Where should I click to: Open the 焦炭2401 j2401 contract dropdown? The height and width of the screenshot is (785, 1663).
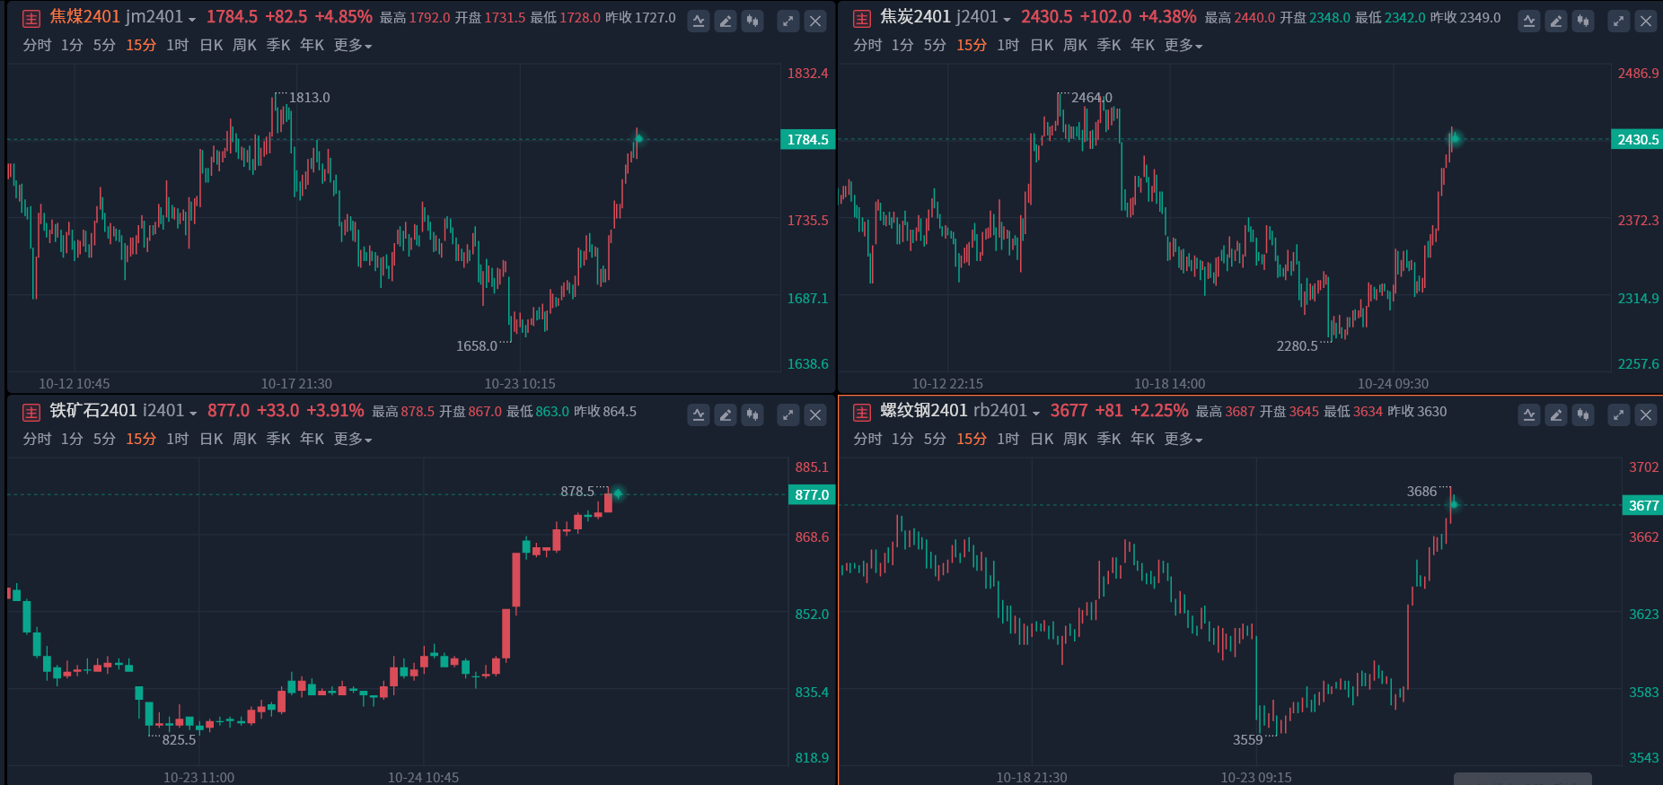[1007, 20]
